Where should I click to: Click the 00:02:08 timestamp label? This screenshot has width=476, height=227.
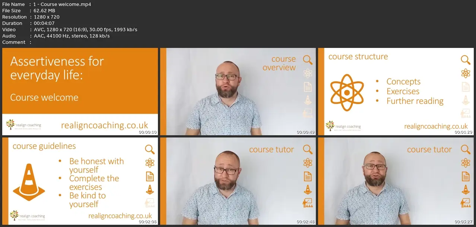coord(147,222)
